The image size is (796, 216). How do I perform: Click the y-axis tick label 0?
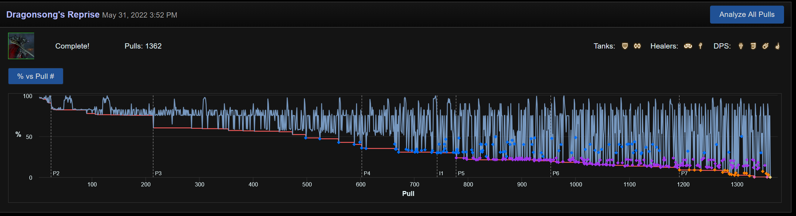[x=31, y=178]
